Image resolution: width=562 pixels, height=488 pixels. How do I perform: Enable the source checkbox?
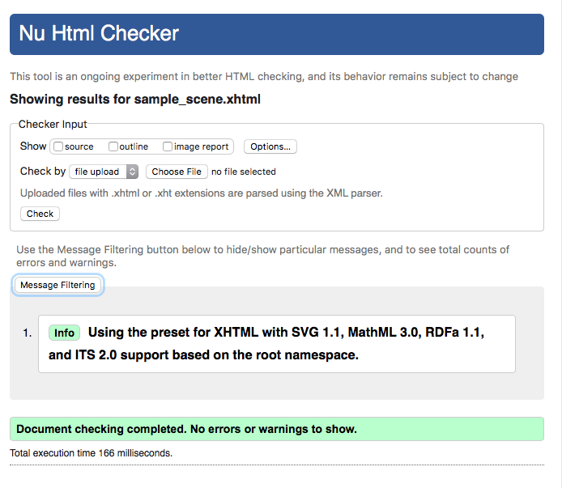coord(58,146)
